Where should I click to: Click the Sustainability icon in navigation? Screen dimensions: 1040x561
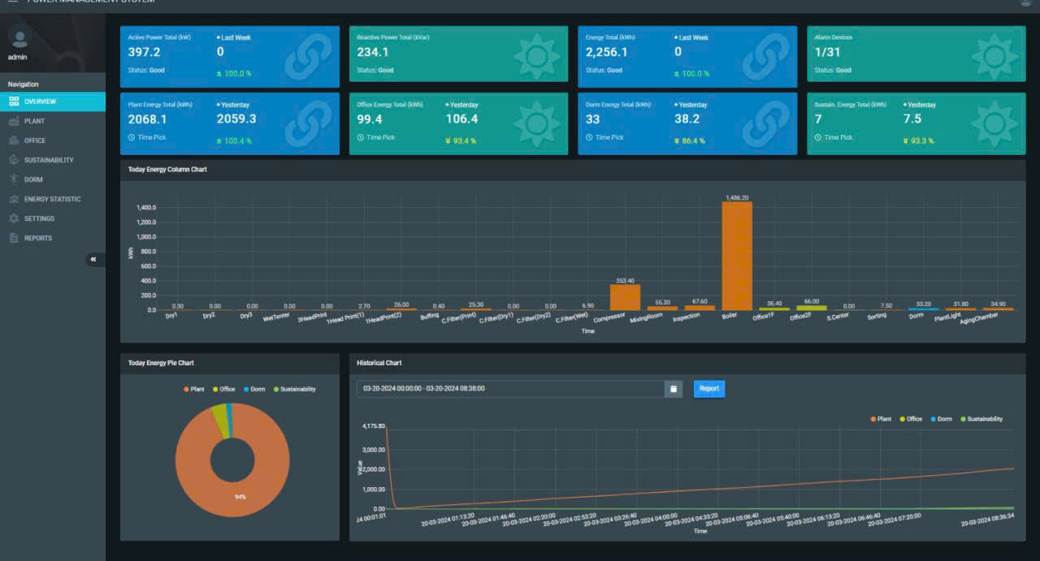click(12, 159)
